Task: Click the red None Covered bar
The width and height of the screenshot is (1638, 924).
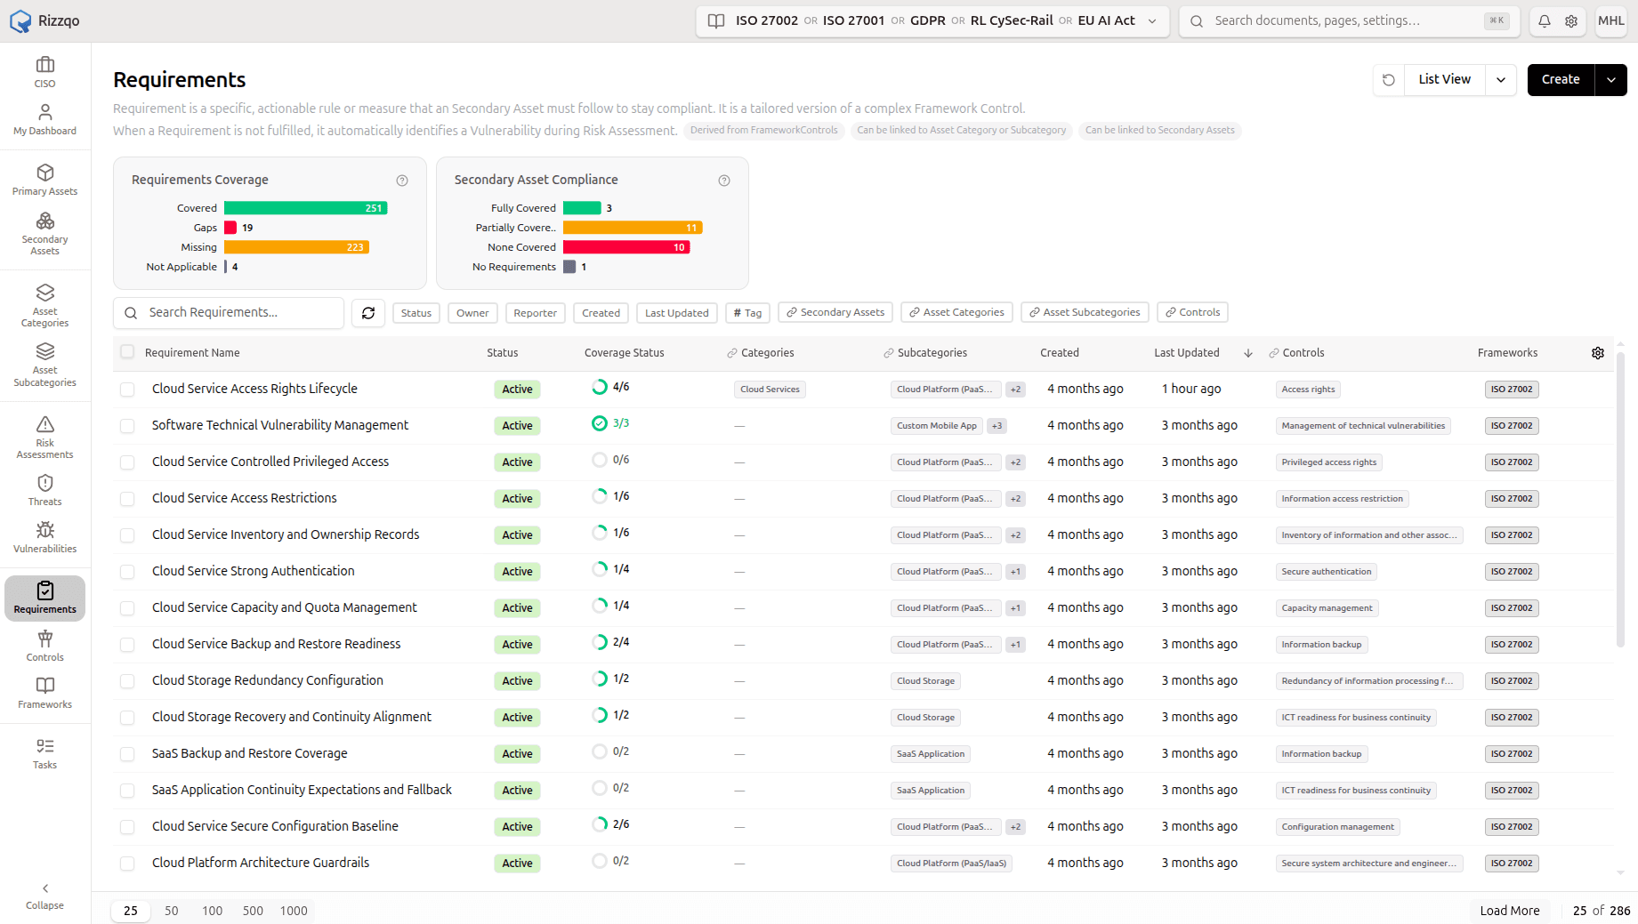Action: coord(626,247)
